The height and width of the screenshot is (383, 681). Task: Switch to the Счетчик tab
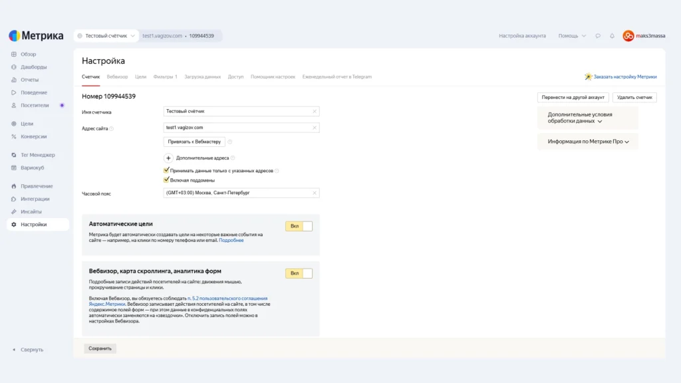[x=90, y=77]
